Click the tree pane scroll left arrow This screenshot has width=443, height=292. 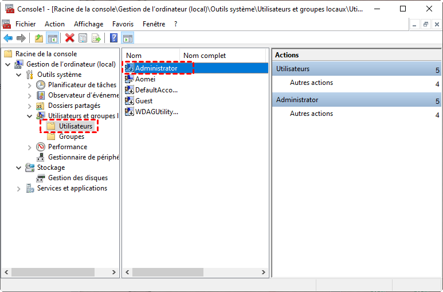click(6, 272)
